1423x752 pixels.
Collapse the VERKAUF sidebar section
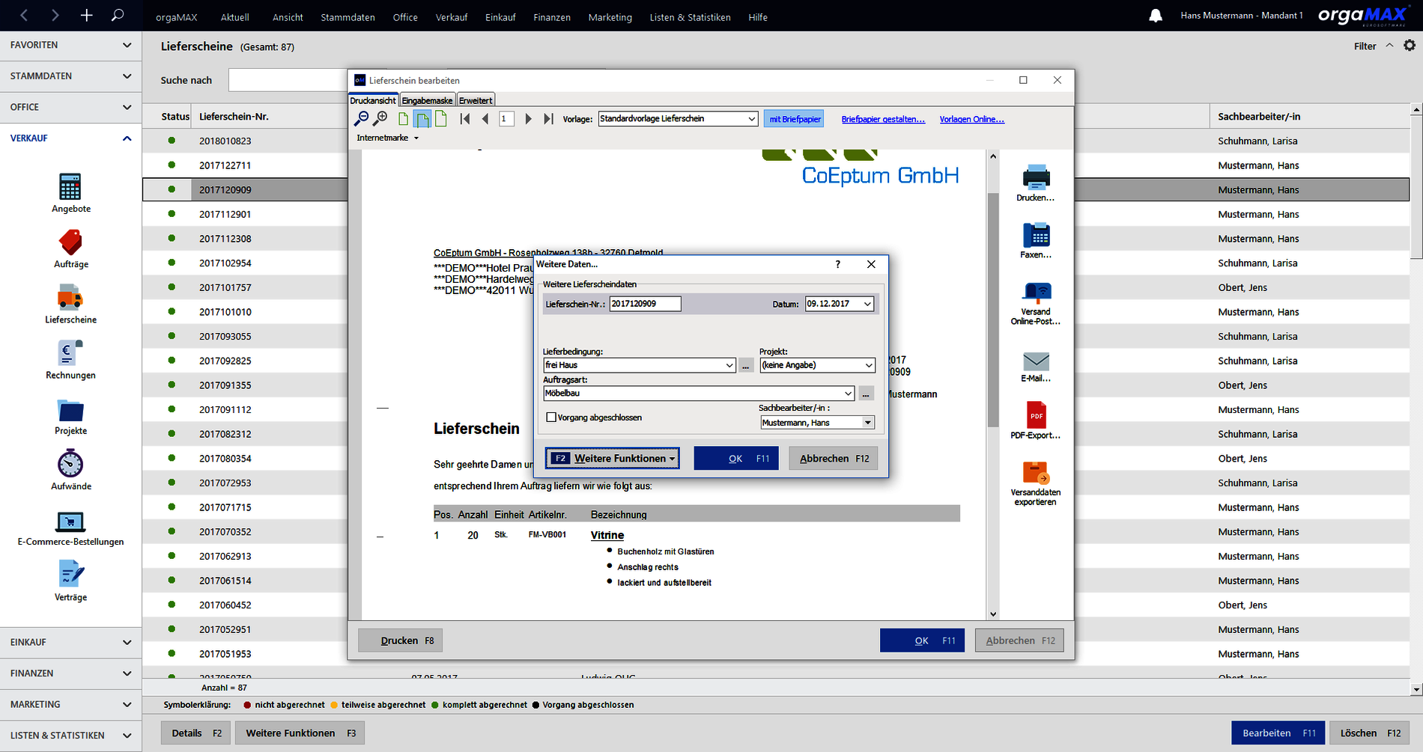[x=70, y=138]
